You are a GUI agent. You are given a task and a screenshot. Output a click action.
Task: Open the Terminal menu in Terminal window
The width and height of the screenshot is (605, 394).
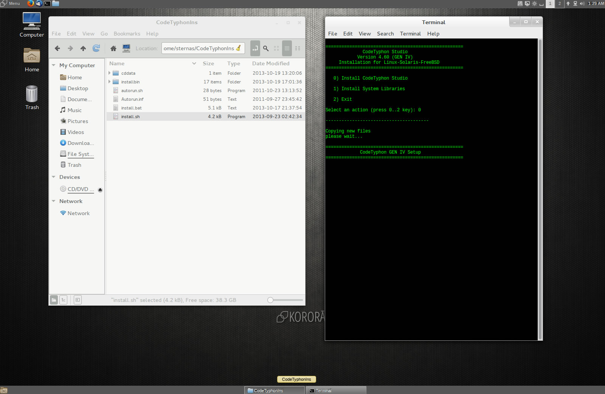pyautogui.click(x=410, y=34)
